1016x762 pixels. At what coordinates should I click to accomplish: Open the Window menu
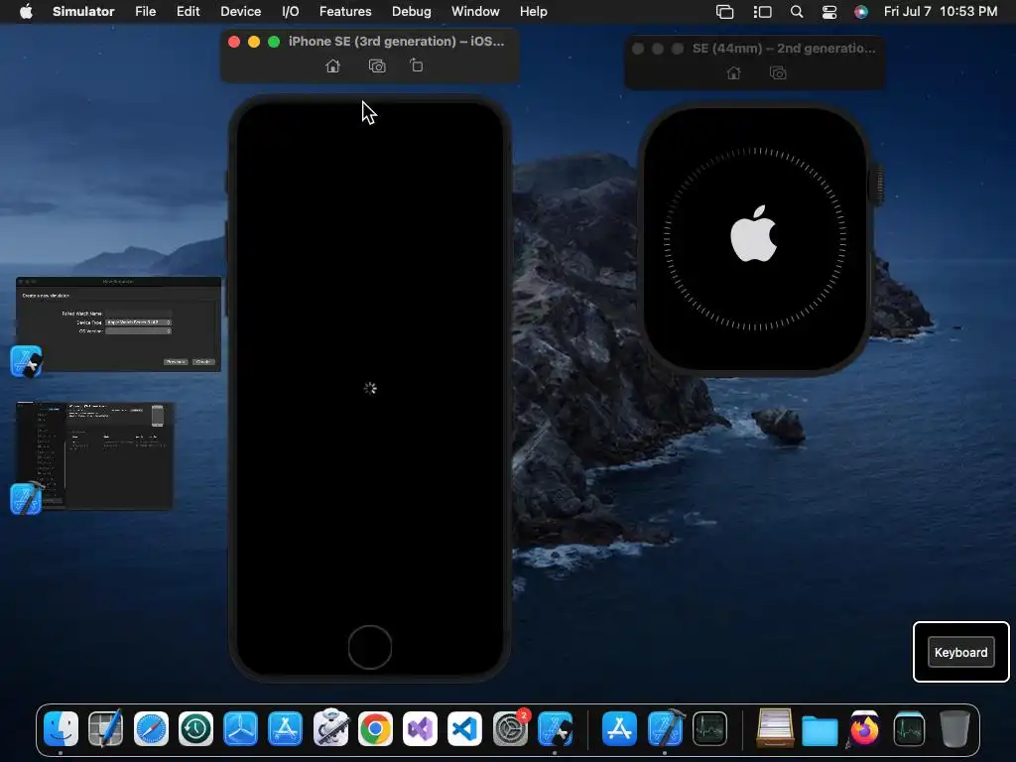[x=475, y=12]
